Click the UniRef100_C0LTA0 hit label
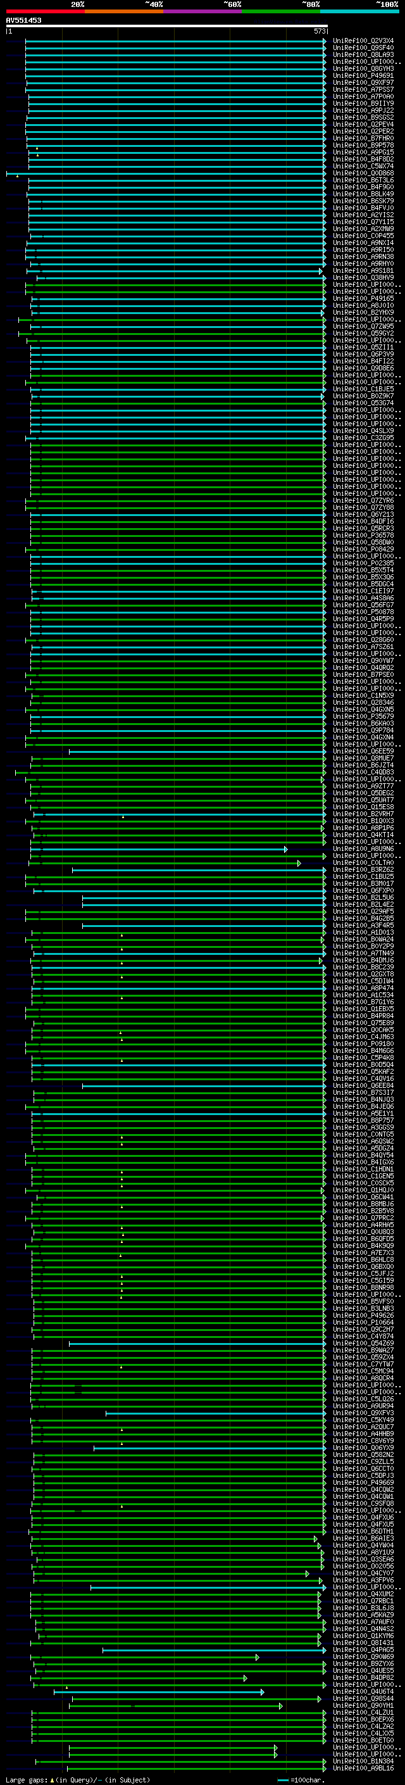This screenshot has height=1785, width=405. tap(363, 862)
